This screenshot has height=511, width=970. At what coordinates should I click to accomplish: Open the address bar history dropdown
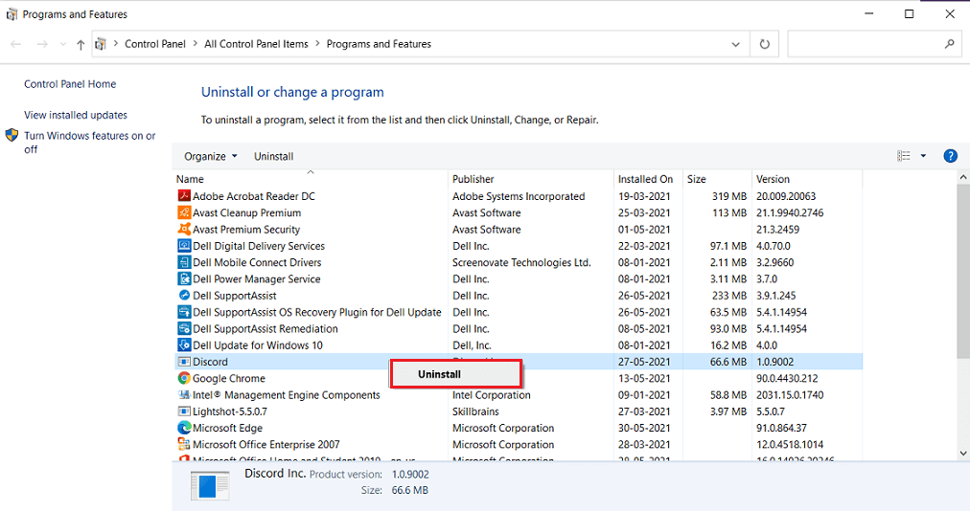(x=735, y=44)
